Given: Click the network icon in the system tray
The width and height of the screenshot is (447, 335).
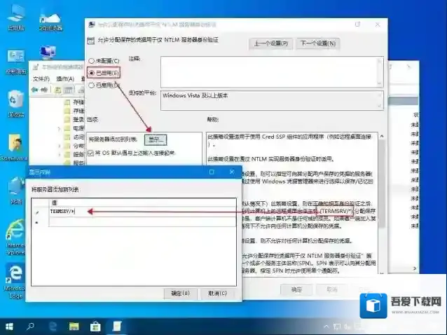Looking at the screenshot, I should tap(337, 327).
